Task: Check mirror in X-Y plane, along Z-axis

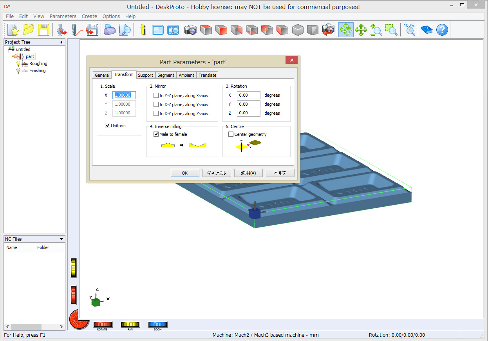Action: (x=156, y=114)
